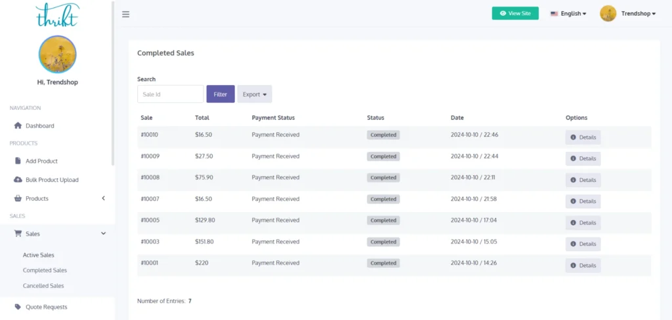Open Active Sales in sidebar
This screenshot has width=672, height=320.
[39, 255]
